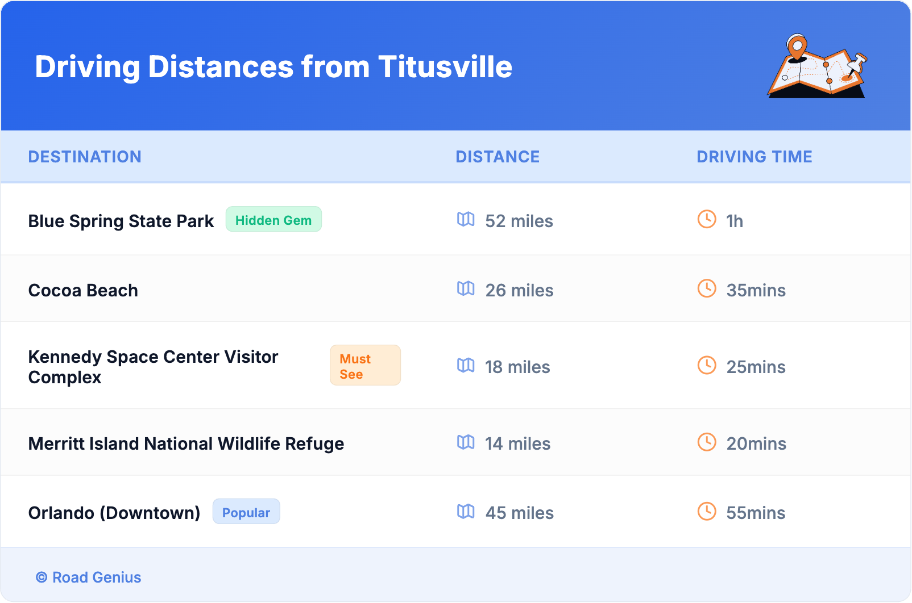Click the Must See badge

365,366
